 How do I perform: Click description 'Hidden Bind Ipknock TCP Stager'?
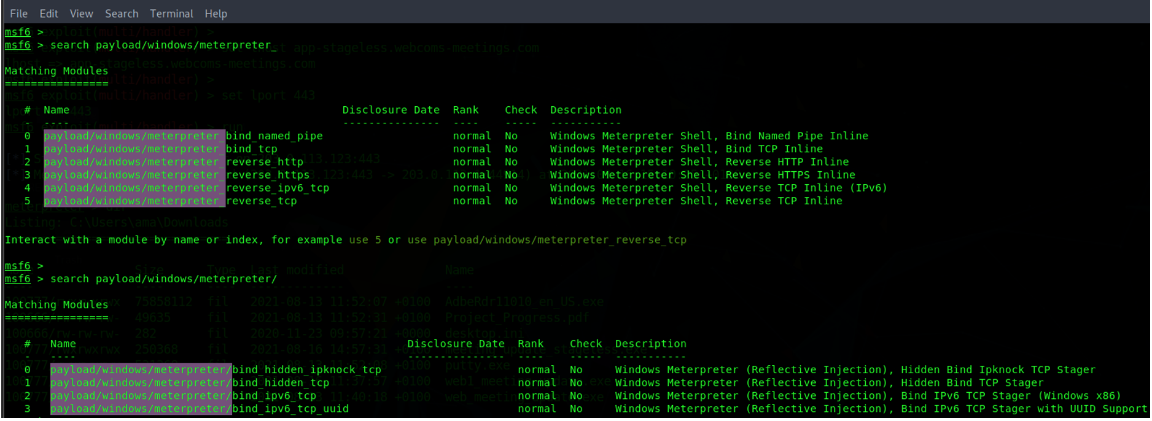click(998, 370)
